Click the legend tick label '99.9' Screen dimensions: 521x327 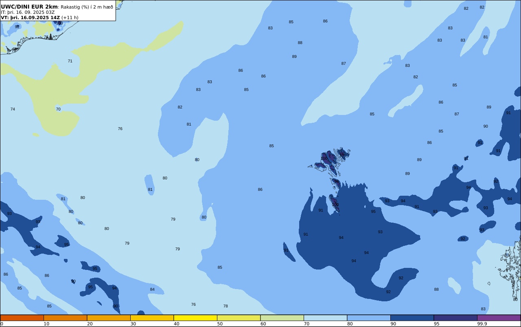482,324
